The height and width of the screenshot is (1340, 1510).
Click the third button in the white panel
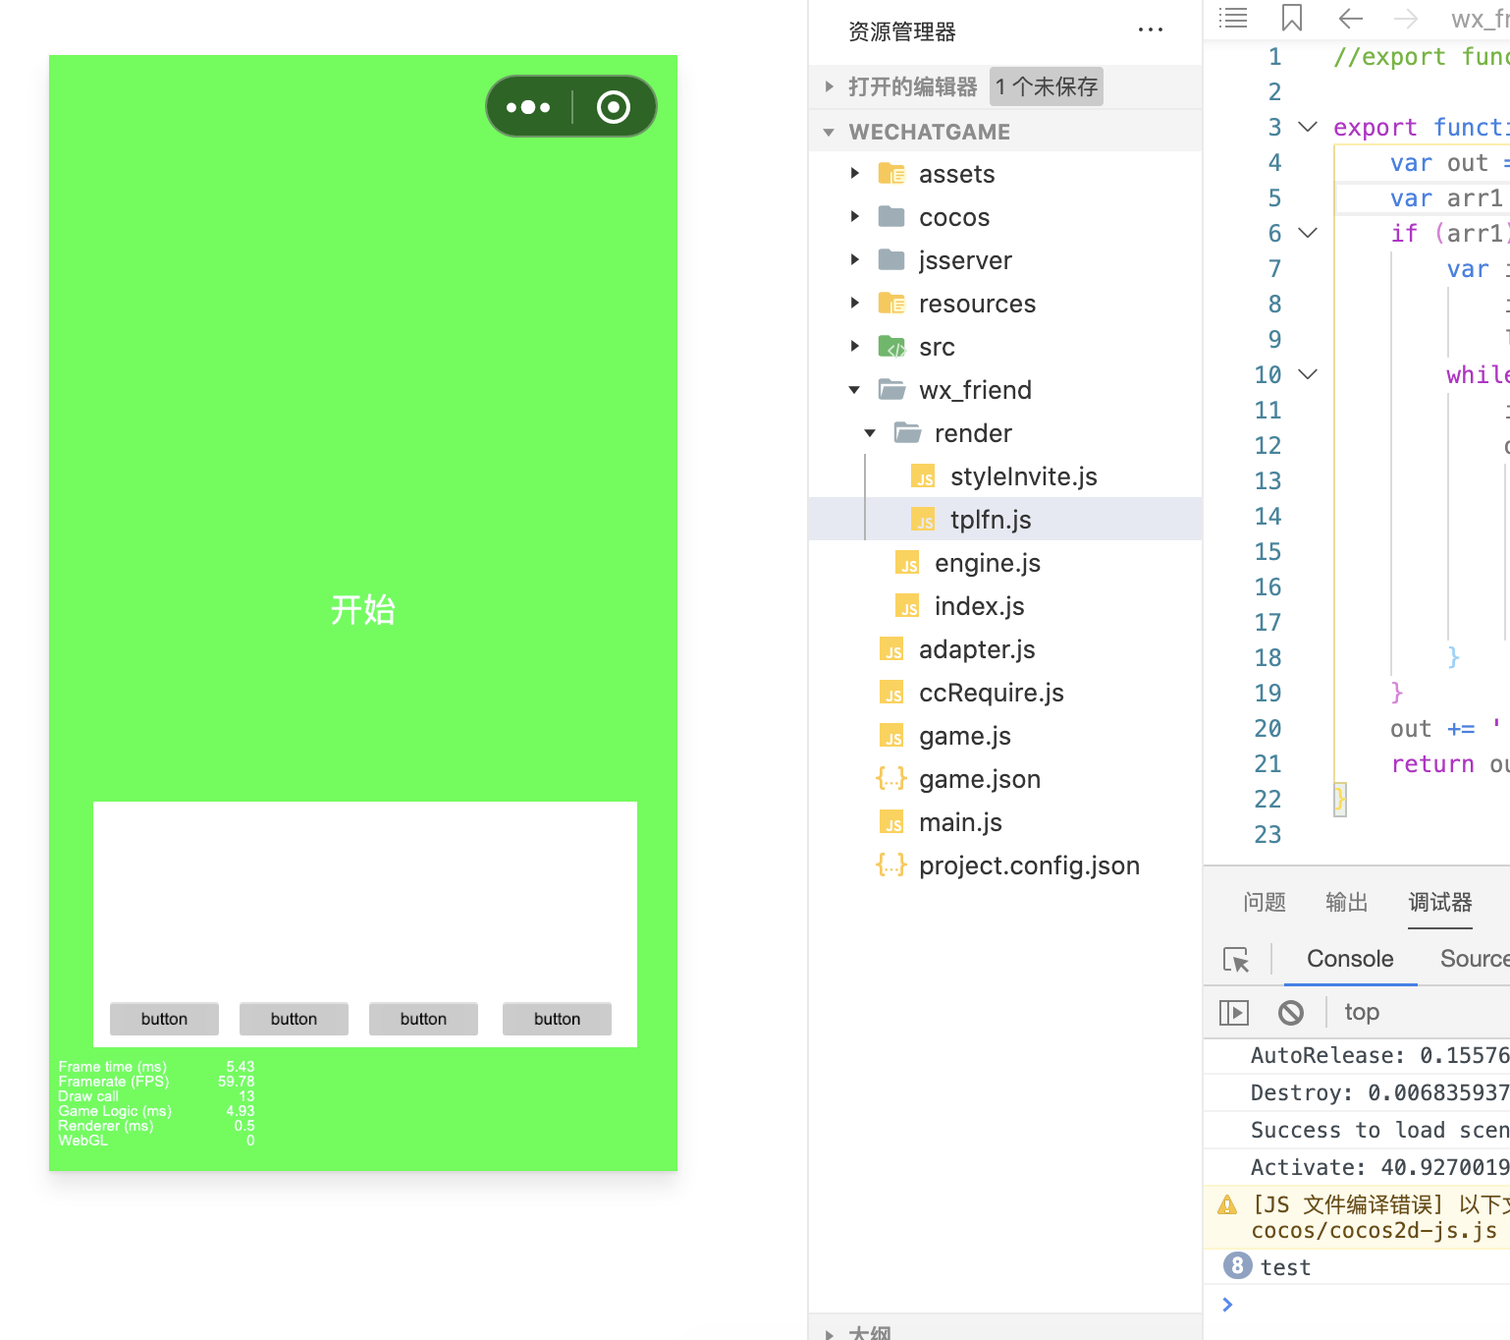coord(423,1019)
